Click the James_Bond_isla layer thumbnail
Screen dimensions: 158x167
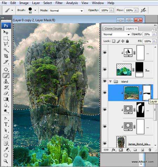click(x=121, y=142)
